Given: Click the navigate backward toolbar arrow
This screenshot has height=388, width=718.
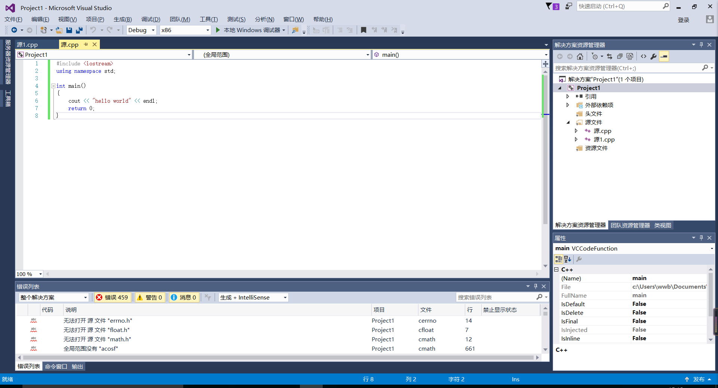Looking at the screenshot, I should 14,30.
